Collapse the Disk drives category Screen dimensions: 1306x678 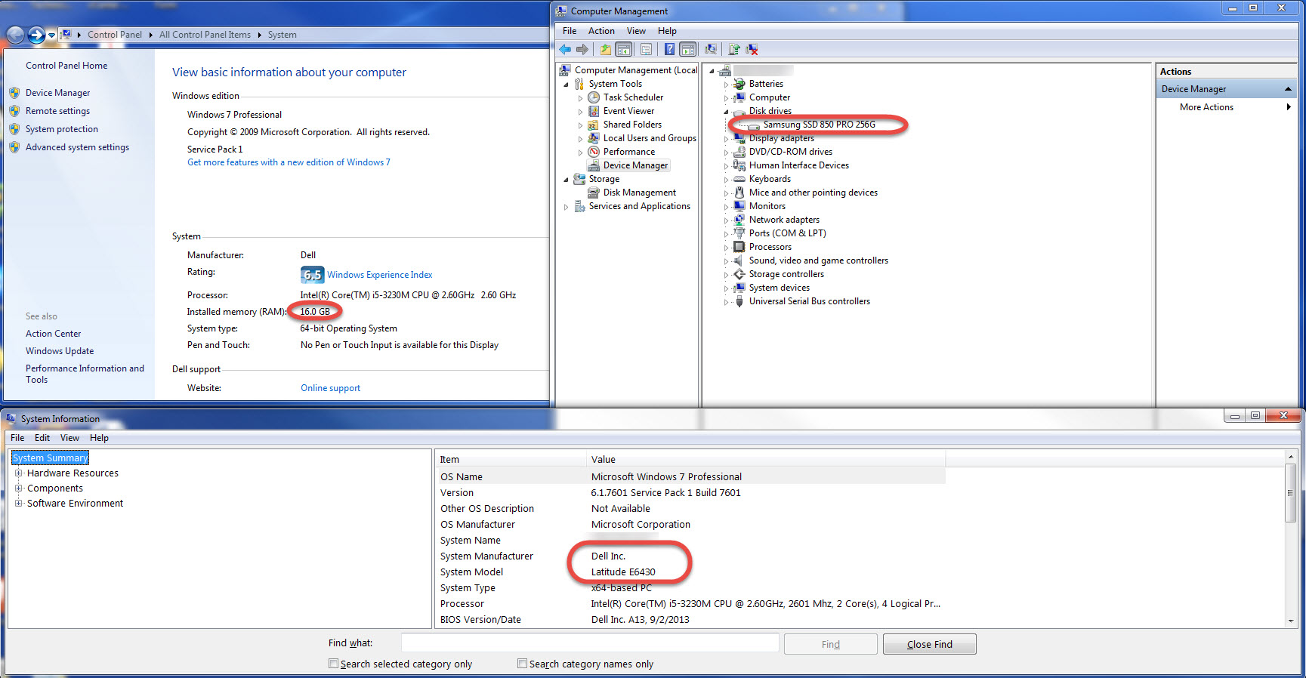pyautogui.click(x=727, y=112)
